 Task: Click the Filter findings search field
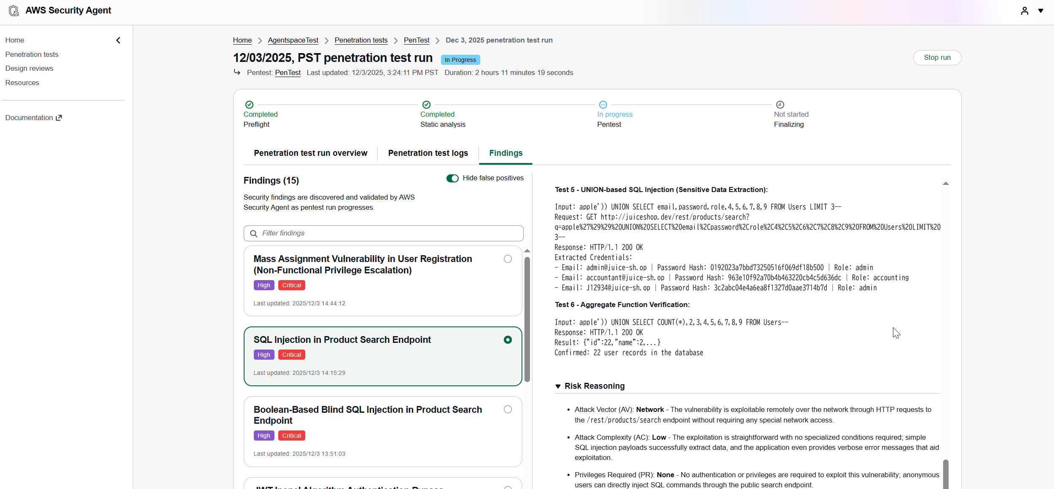point(383,233)
